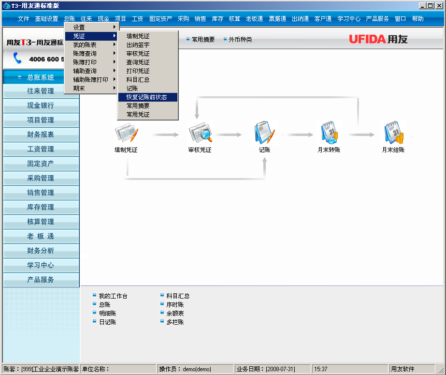Click the blue telephone hotline icon
Image resolution: width=446 pixels, height=375 pixels.
pos(17,58)
